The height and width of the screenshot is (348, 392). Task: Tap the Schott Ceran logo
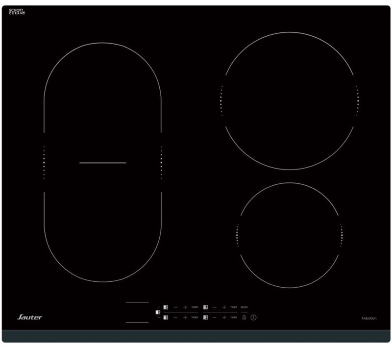pyautogui.click(x=17, y=11)
